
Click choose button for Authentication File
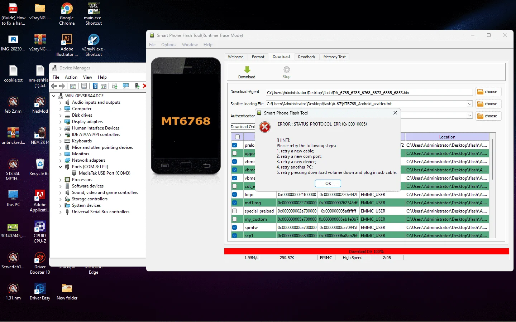pyautogui.click(x=488, y=116)
